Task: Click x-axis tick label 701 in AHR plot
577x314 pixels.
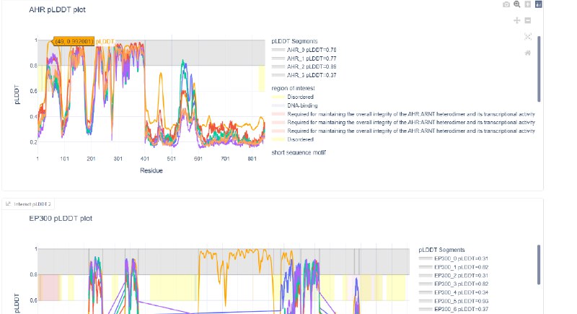Action: pyautogui.click(x=225, y=159)
